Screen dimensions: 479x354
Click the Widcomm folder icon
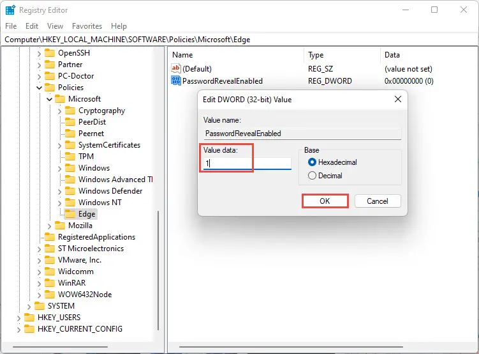click(x=50, y=272)
